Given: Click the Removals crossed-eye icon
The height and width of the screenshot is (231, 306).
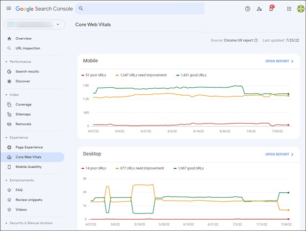Looking at the screenshot, I should (x=9, y=124).
